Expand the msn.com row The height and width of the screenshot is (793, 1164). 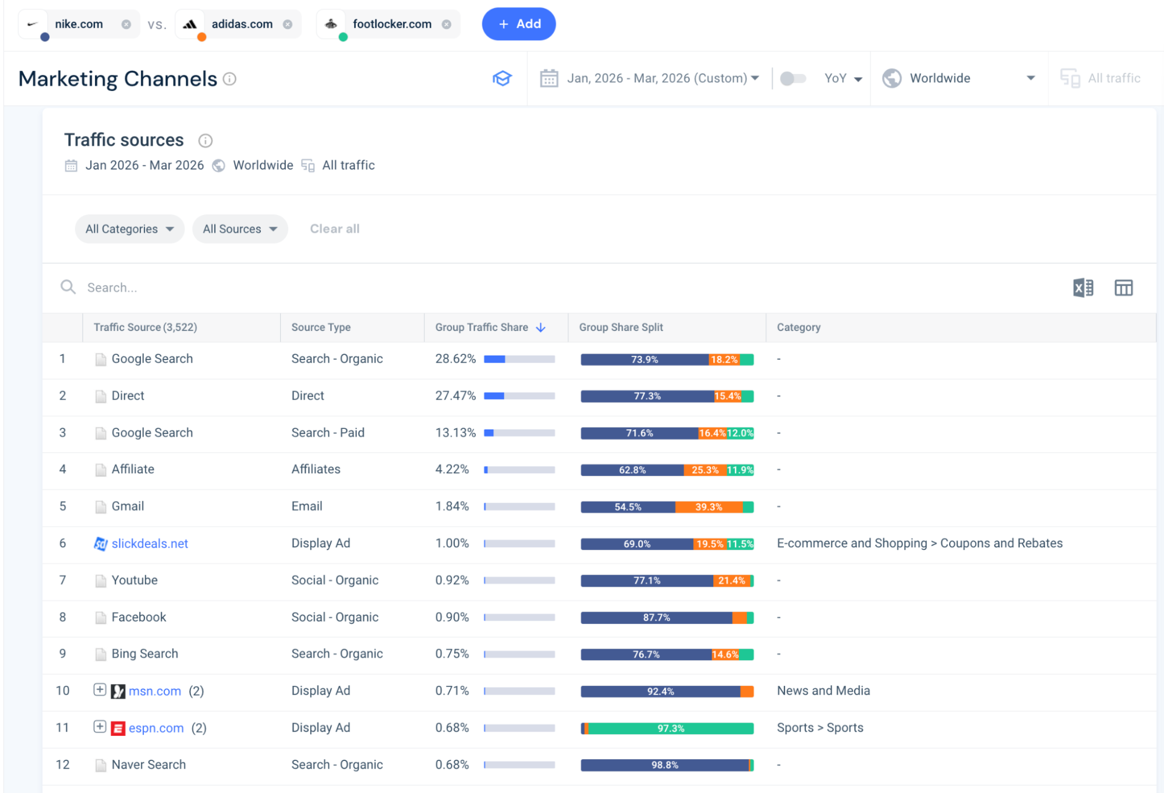pos(100,690)
